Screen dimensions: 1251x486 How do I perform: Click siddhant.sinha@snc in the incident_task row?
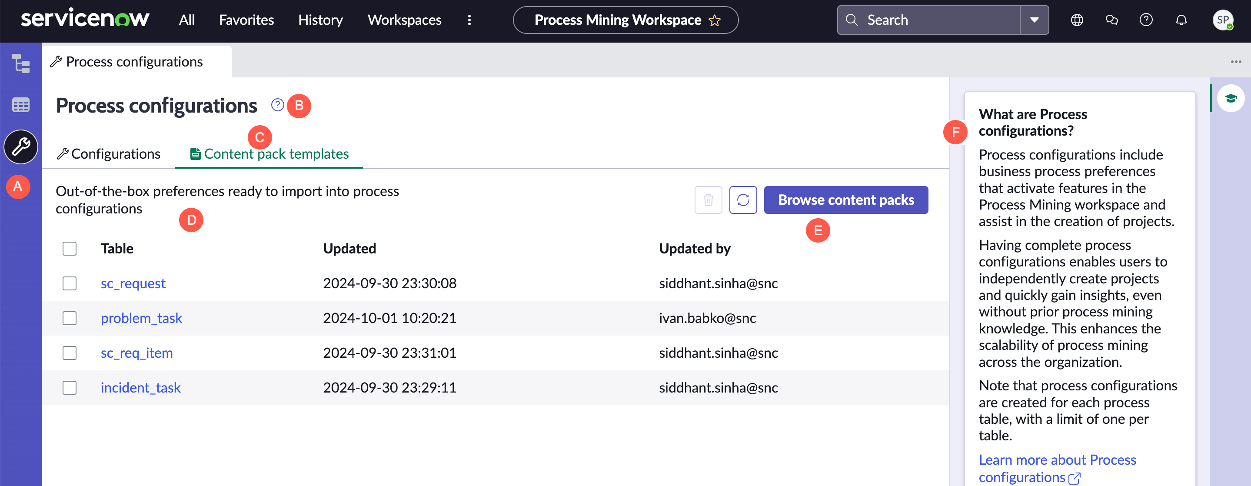[x=718, y=388]
